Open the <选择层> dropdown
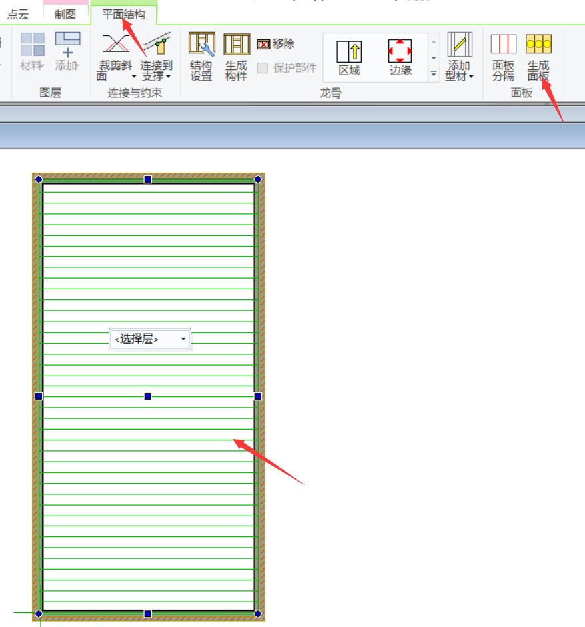Screen dimensions: 585x627 [x=150, y=339]
